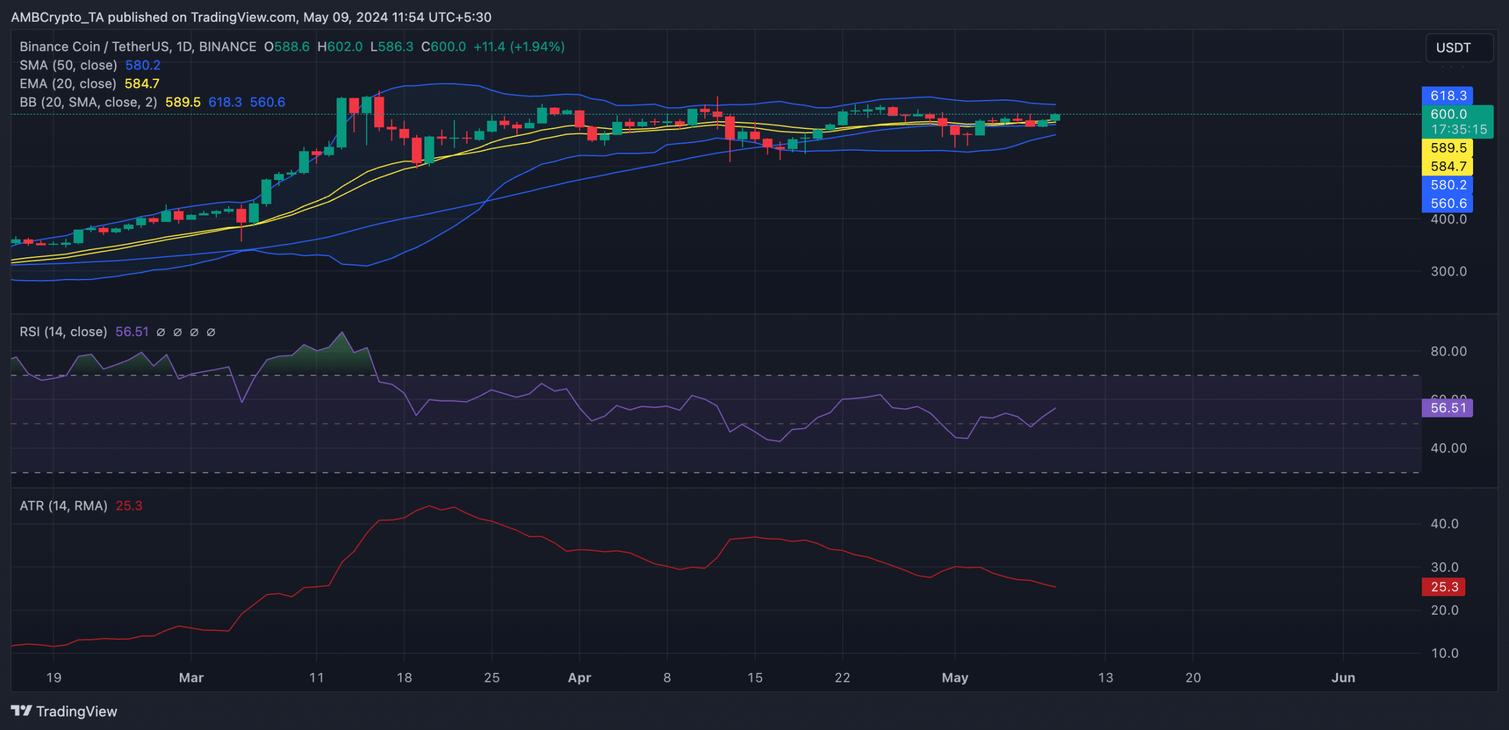Click the 15 date label on time axis
Image resolution: width=1509 pixels, height=730 pixels.
[x=755, y=678]
